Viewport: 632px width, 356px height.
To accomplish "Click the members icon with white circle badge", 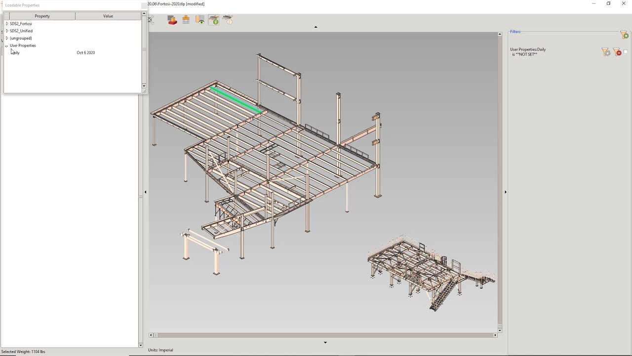I will pos(228,20).
